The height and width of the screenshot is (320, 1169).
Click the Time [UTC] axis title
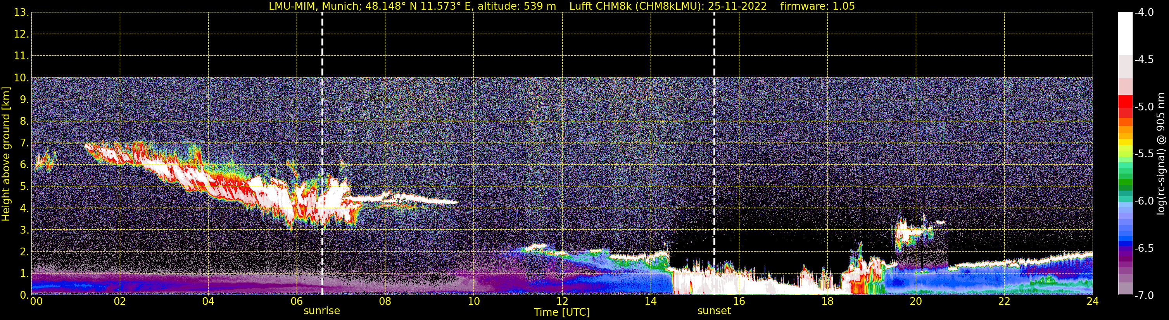(562, 312)
